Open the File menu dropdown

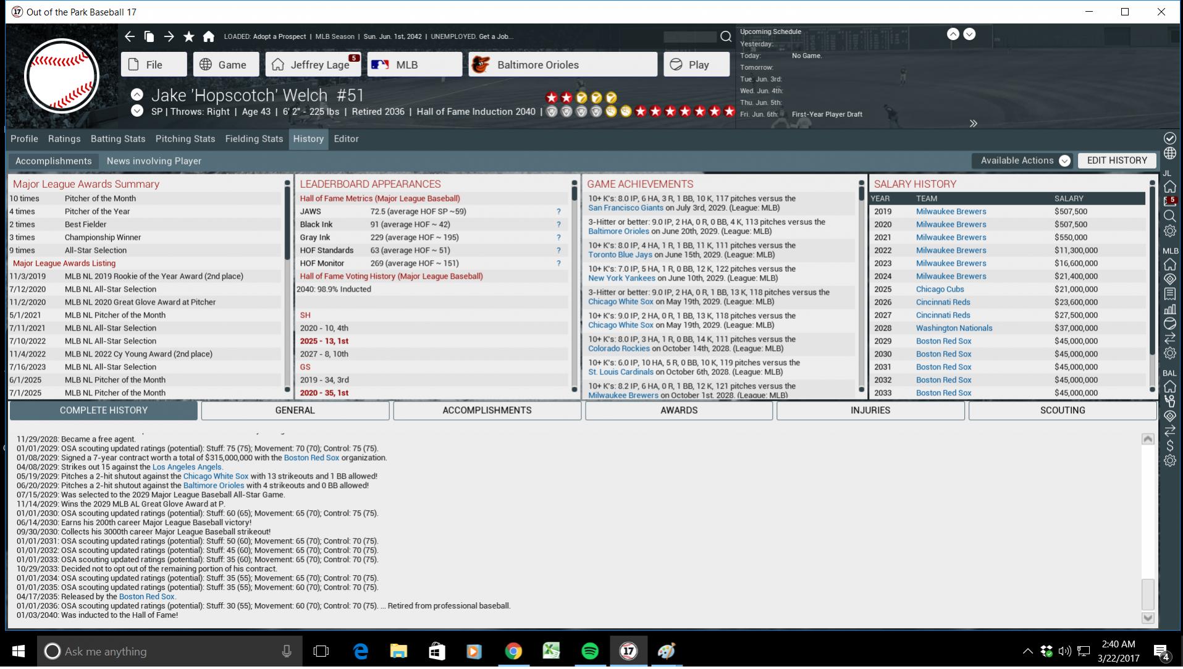point(154,64)
